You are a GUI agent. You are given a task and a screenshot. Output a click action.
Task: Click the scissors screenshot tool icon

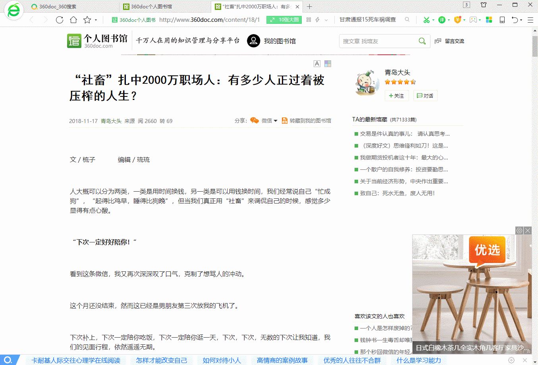426,20
